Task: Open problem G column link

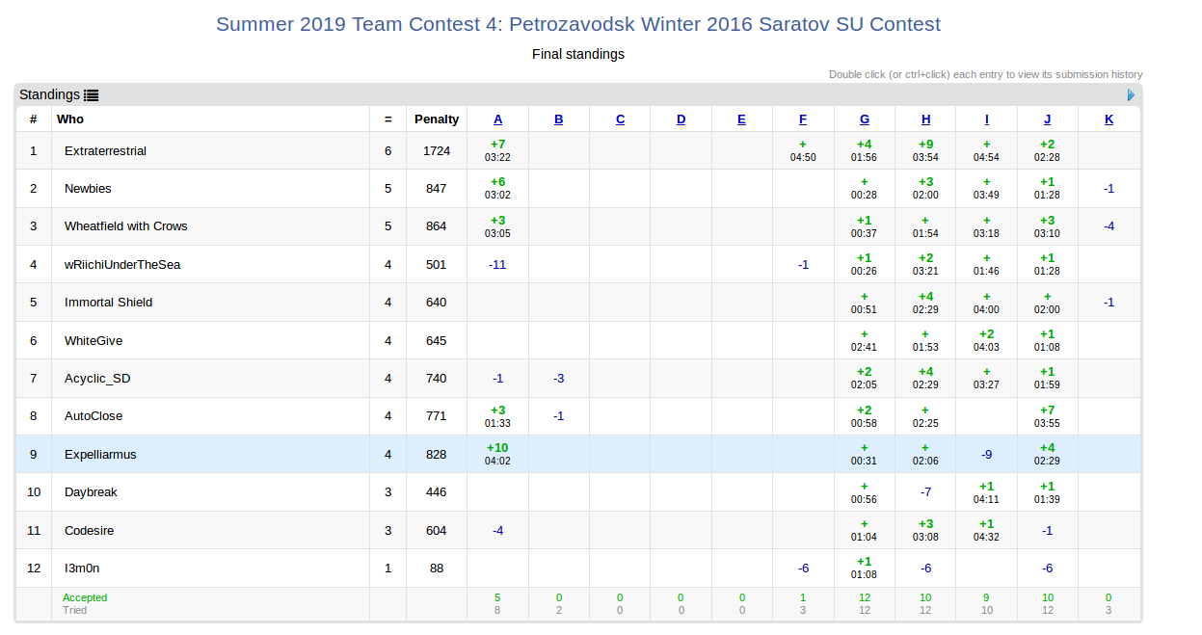Action: point(865,119)
